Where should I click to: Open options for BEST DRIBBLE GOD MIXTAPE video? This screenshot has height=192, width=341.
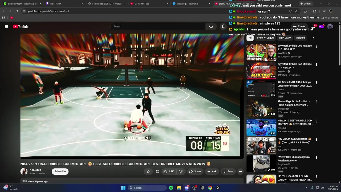click(x=316, y=121)
